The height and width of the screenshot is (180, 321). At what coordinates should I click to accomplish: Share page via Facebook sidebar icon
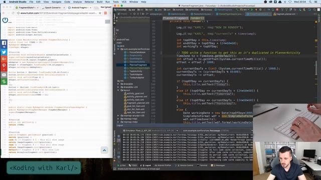pyautogui.click(x=4, y=43)
